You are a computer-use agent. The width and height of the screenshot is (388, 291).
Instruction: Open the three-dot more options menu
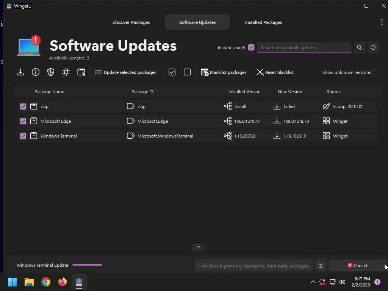click(x=382, y=22)
